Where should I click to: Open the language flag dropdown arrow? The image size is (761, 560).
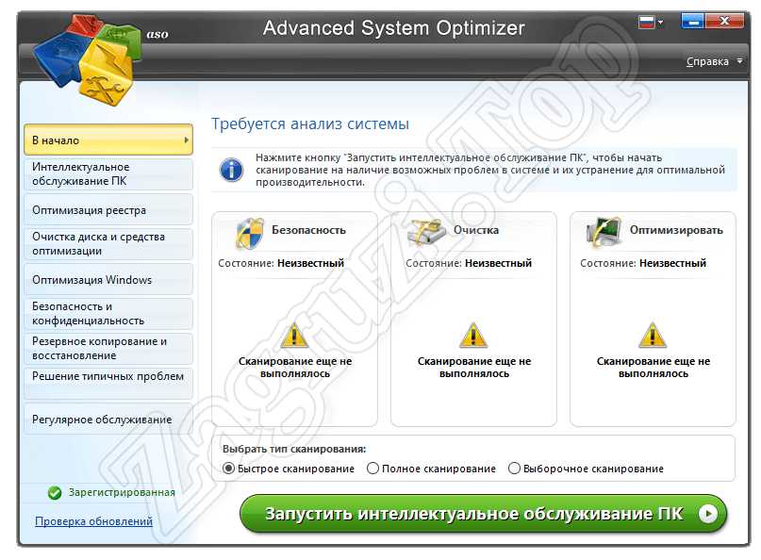click(x=660, y=23)
